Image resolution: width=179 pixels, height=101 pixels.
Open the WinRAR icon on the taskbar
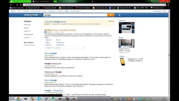[67, 99]
